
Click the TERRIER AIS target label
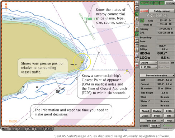[91, 19]
